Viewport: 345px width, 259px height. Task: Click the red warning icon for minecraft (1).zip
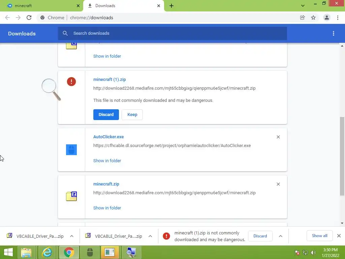tap(71, 82)
